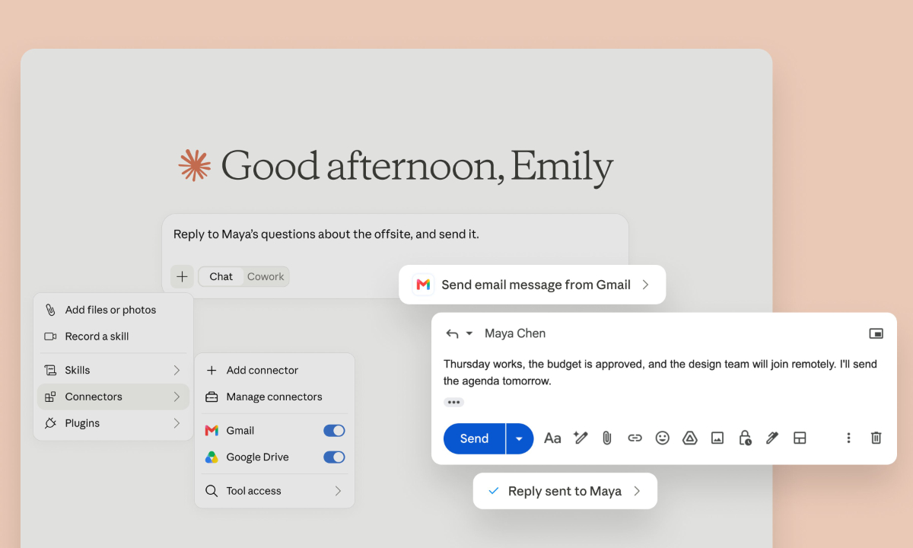
Task: Open the Connectors submenu entry
Action: coord(113,397)
